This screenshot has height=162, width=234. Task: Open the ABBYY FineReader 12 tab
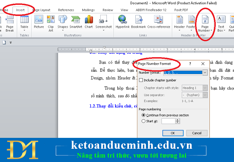point(151,10)
